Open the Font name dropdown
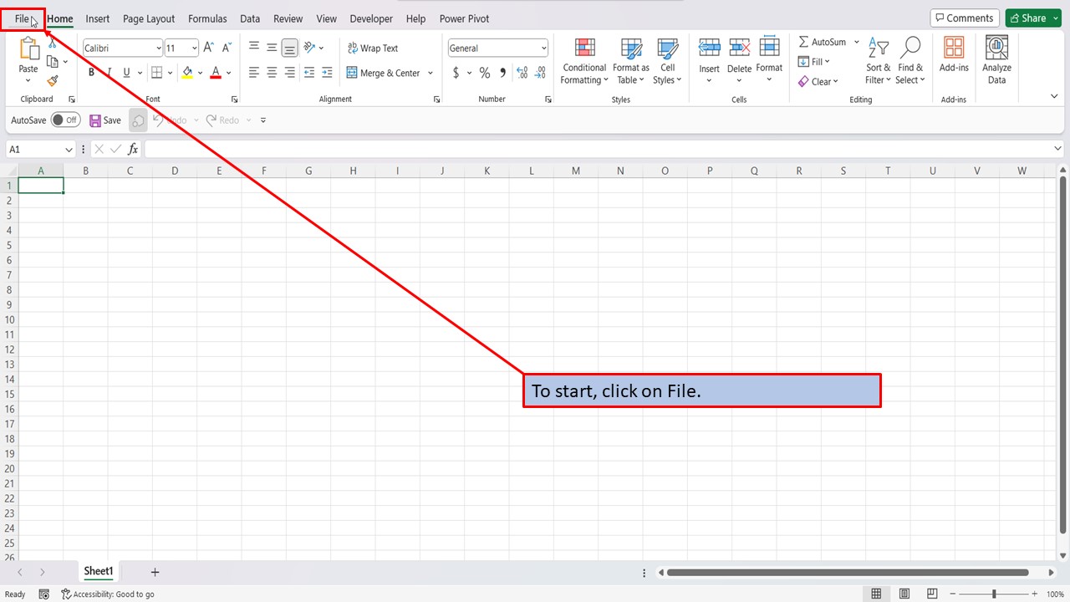This screenshot has width=1070, height=602. click(157, 48)
